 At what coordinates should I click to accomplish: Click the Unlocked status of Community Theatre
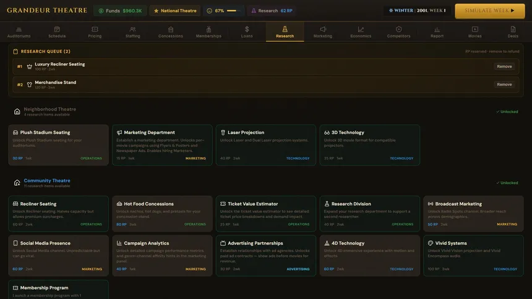point(507,183)
